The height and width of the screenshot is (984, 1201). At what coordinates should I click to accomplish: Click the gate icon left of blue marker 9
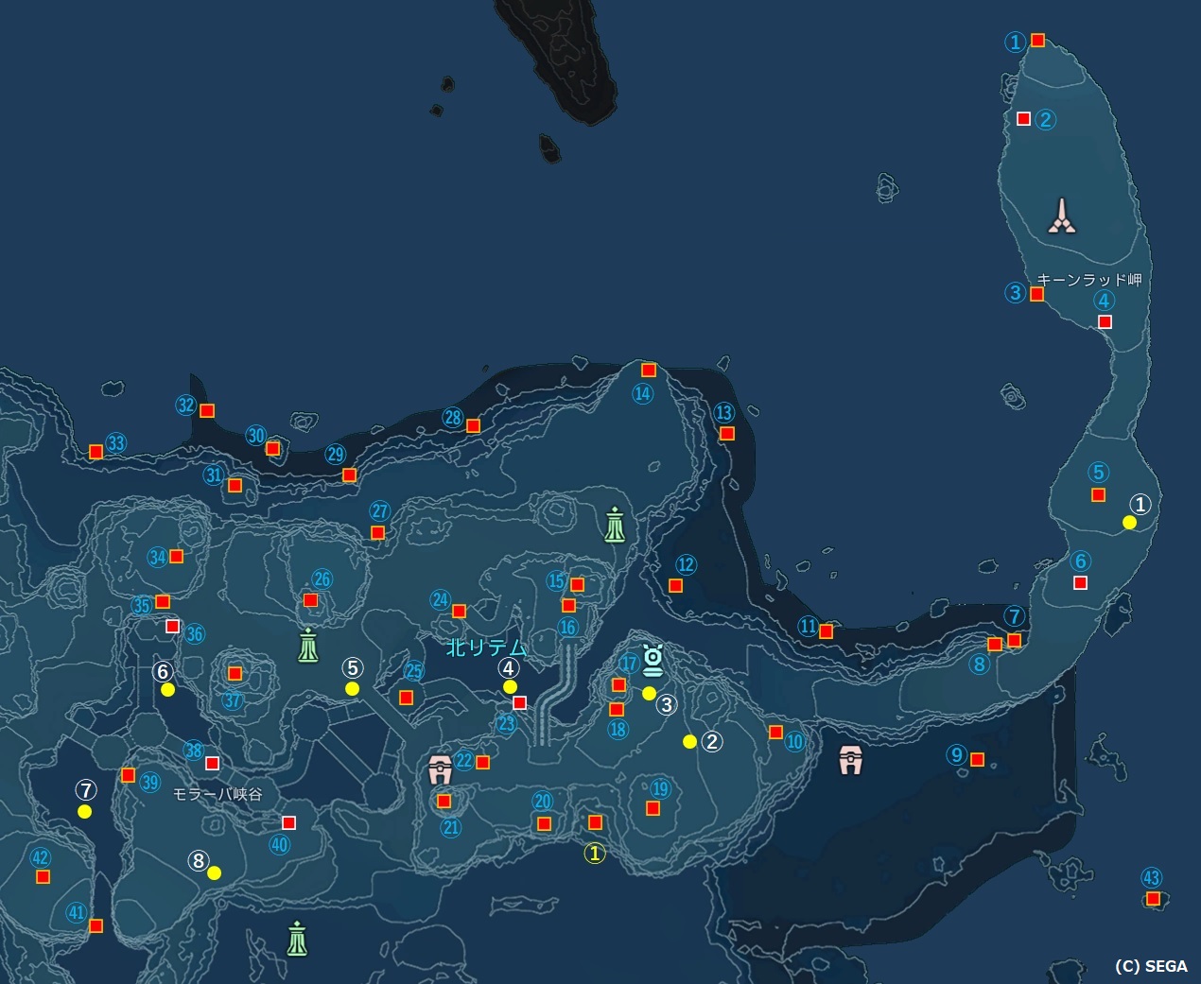pyautogui.click(x=851, y=759)
